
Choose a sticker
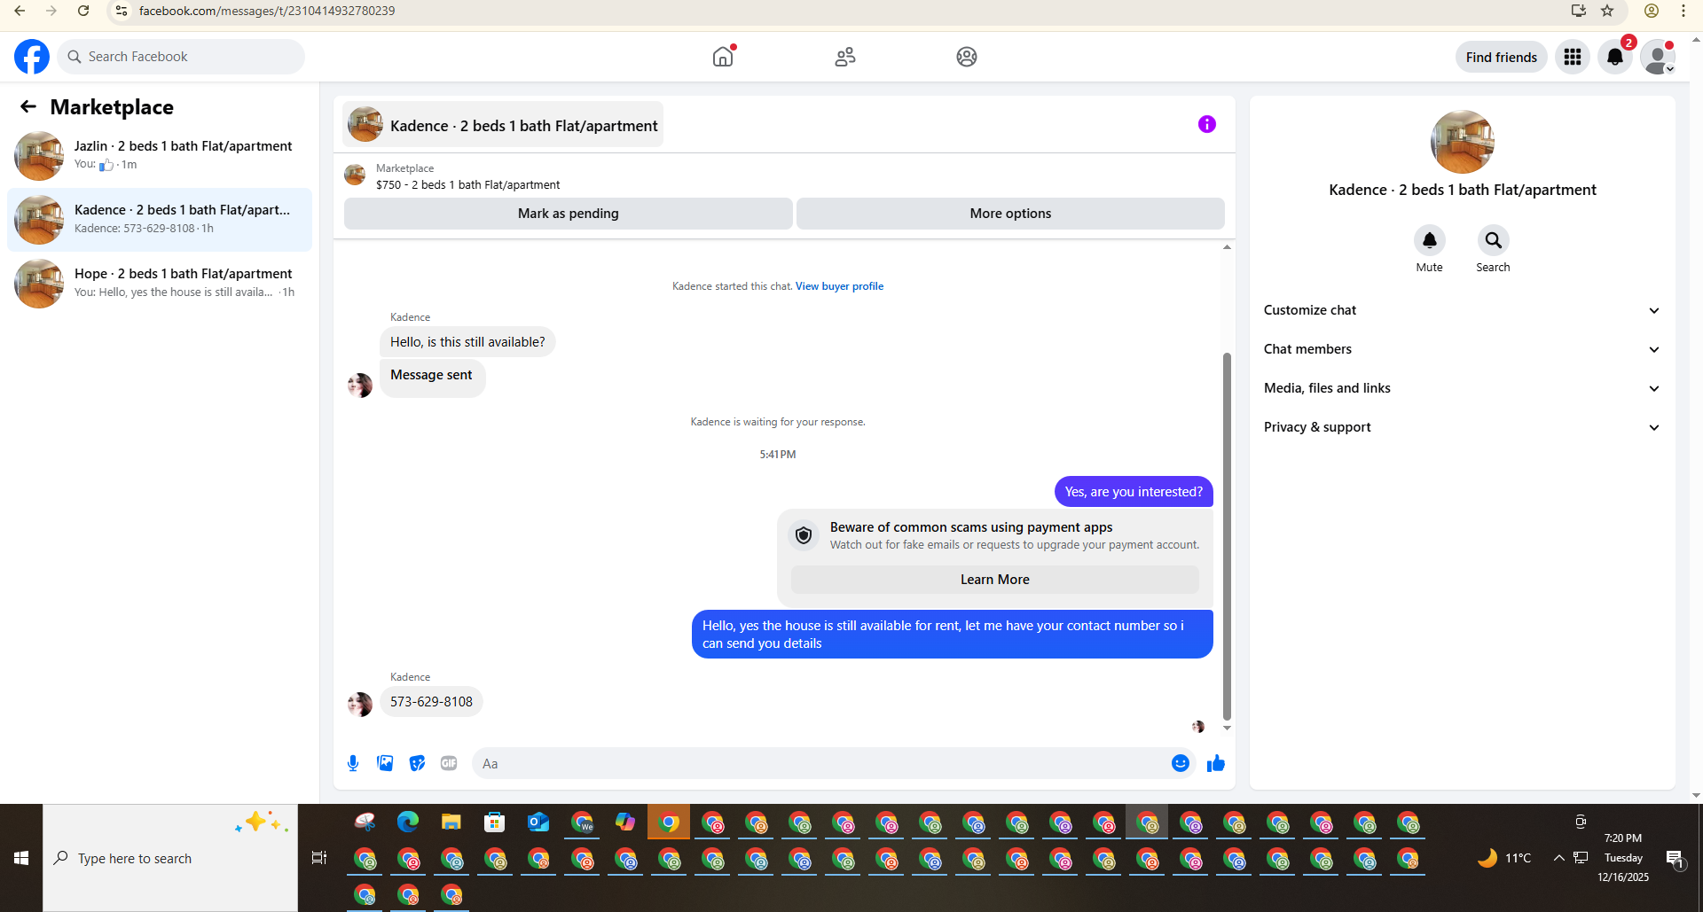tap(417, 763)
